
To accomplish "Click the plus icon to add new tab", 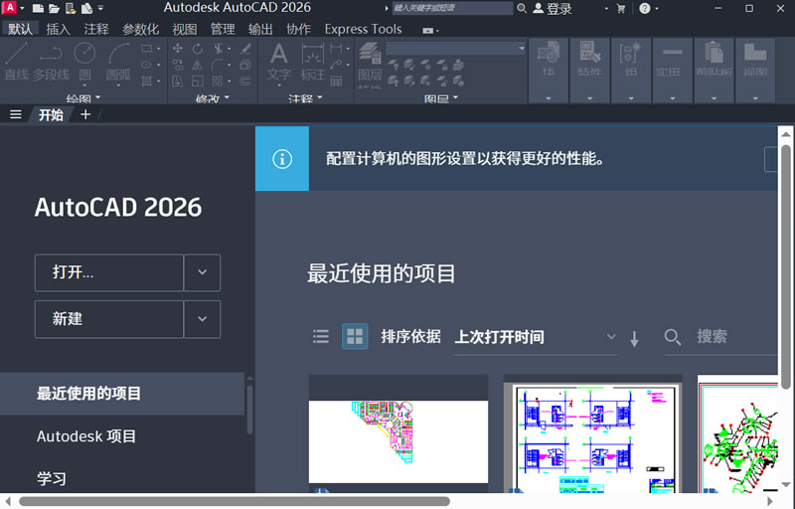I will [x=85, y=114].
